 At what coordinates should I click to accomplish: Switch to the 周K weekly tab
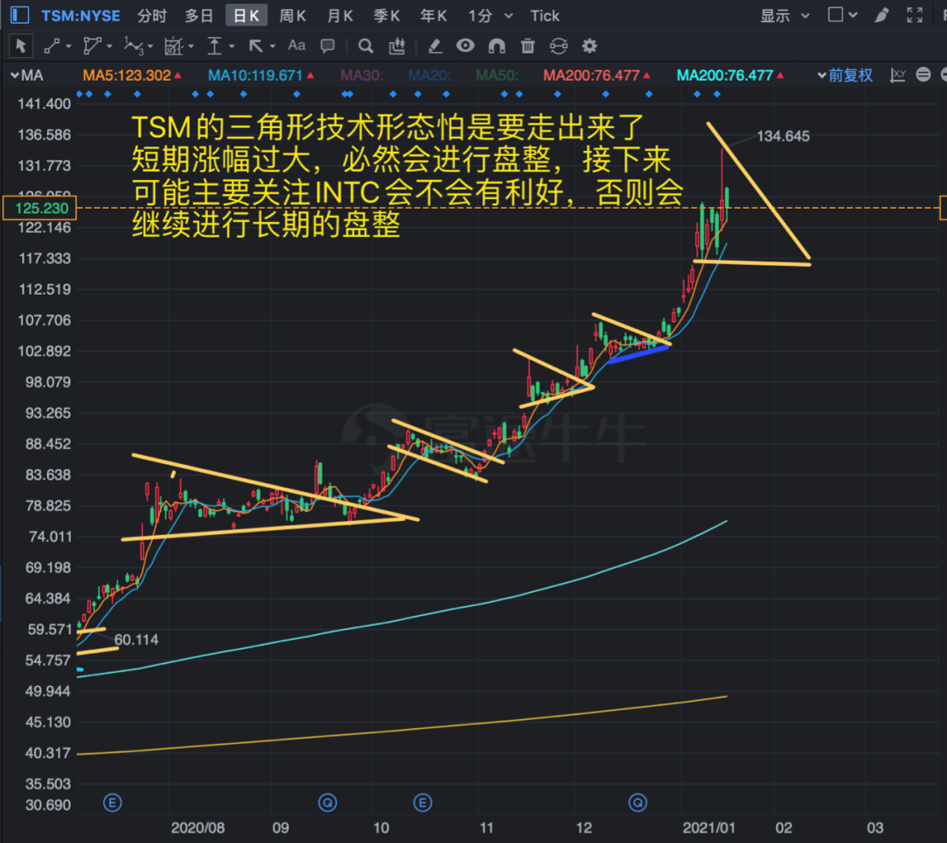293,16
